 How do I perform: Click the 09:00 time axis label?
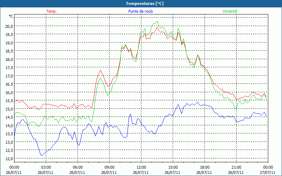coord(109,168)
